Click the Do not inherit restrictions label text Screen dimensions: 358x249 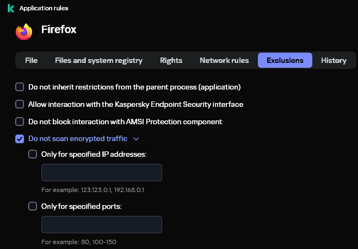134,87
